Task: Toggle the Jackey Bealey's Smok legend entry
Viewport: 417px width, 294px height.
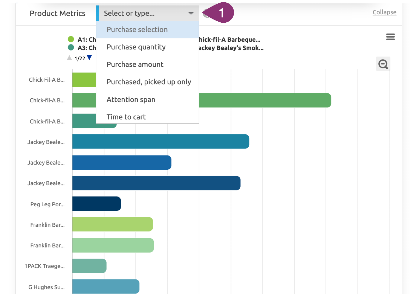Action: (231, 48)
